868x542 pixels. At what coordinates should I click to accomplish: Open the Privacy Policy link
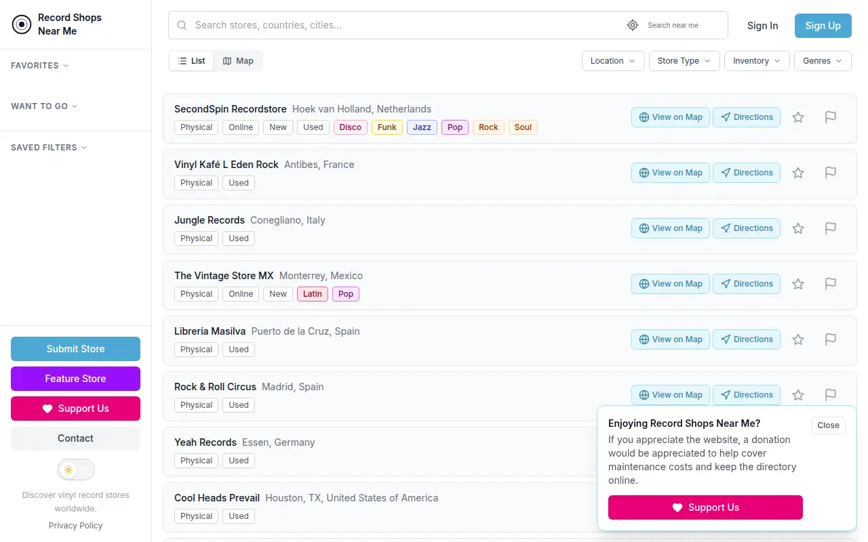click(x=75, y=526)
